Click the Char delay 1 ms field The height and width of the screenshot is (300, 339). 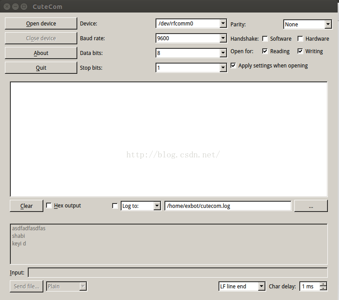tap(310, 286)
